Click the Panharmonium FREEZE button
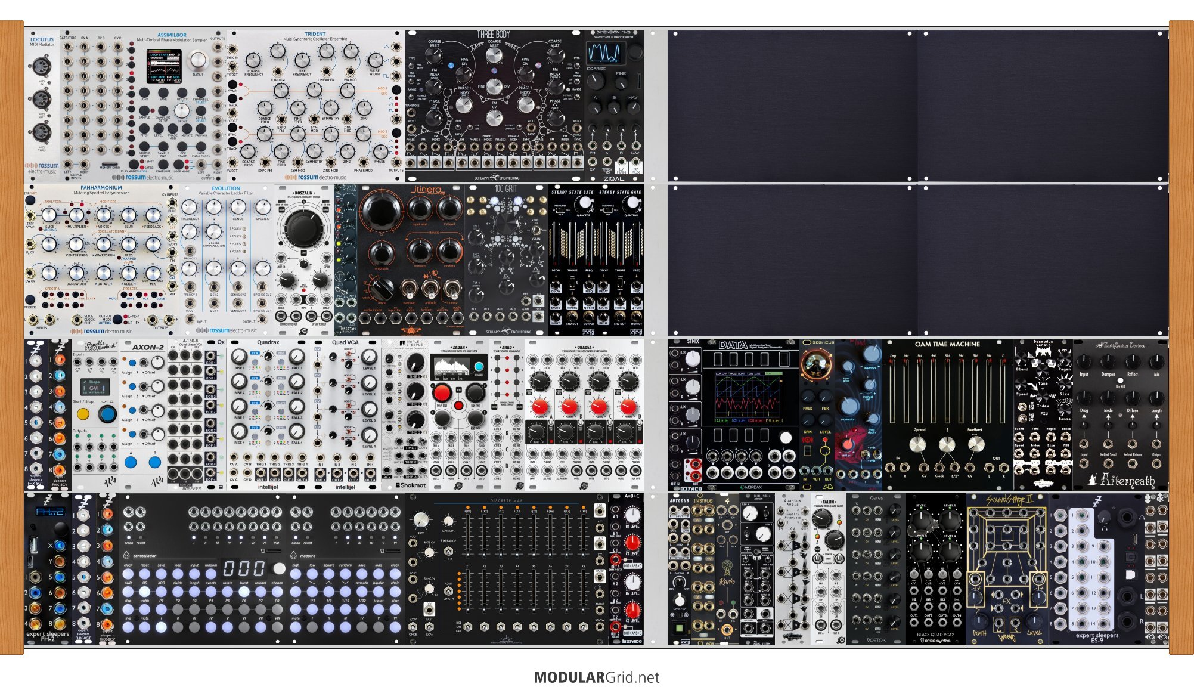This screenshot has width=1194, height=690. pos(30,298)
